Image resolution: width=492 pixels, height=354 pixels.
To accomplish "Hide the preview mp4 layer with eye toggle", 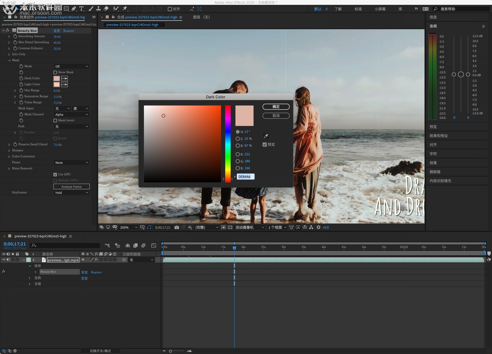I will click(x=4, y=260).
